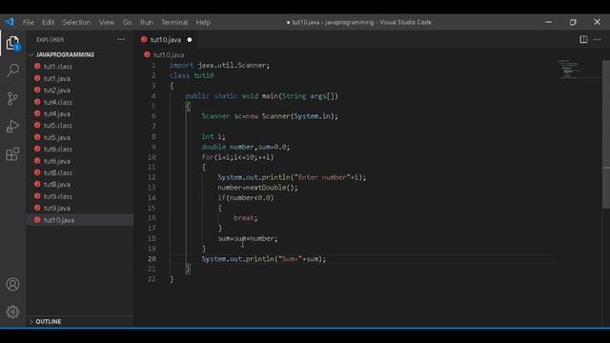This screenshot has height=343, width=610.
Task: Split the editor right
Action: 583,39
